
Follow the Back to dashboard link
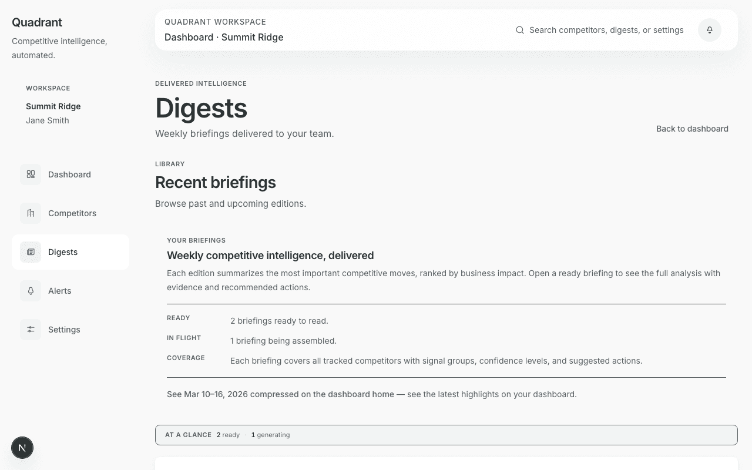[x=691, y=129]
